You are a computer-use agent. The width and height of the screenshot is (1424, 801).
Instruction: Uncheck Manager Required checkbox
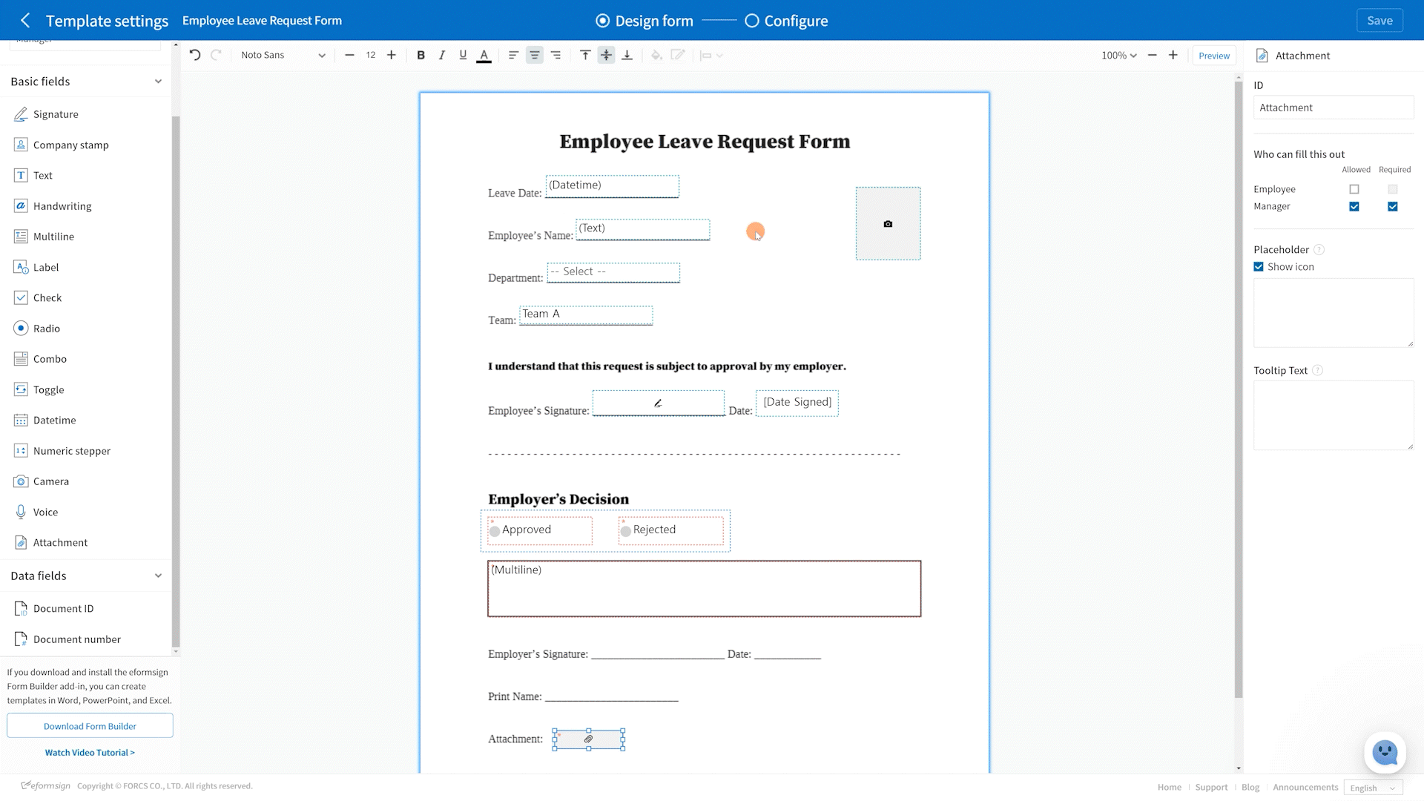tap(1392, 206)
